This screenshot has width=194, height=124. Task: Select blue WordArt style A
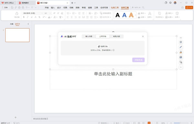click(x=124, y=15)
